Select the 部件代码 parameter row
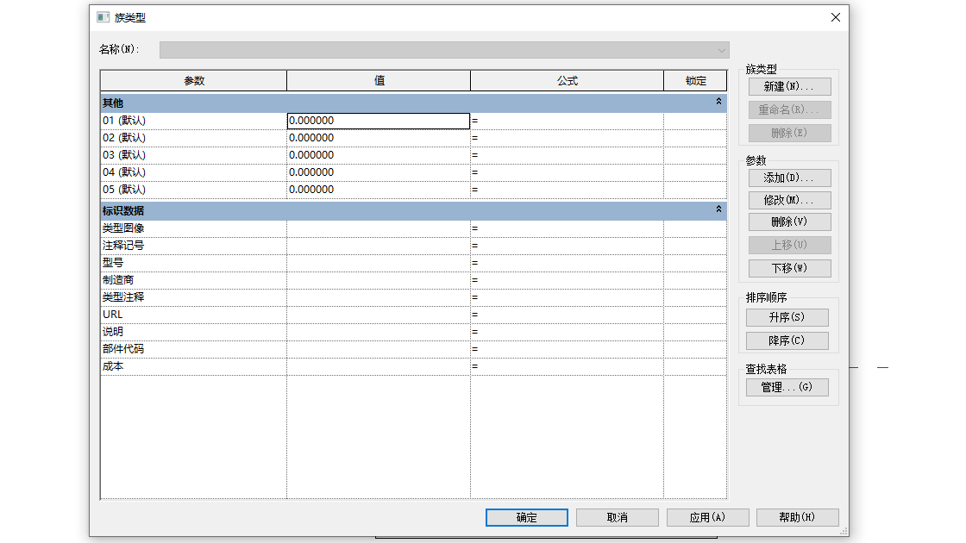The width and height of the screenshot is (966, 543). click(x=193, y=349)
